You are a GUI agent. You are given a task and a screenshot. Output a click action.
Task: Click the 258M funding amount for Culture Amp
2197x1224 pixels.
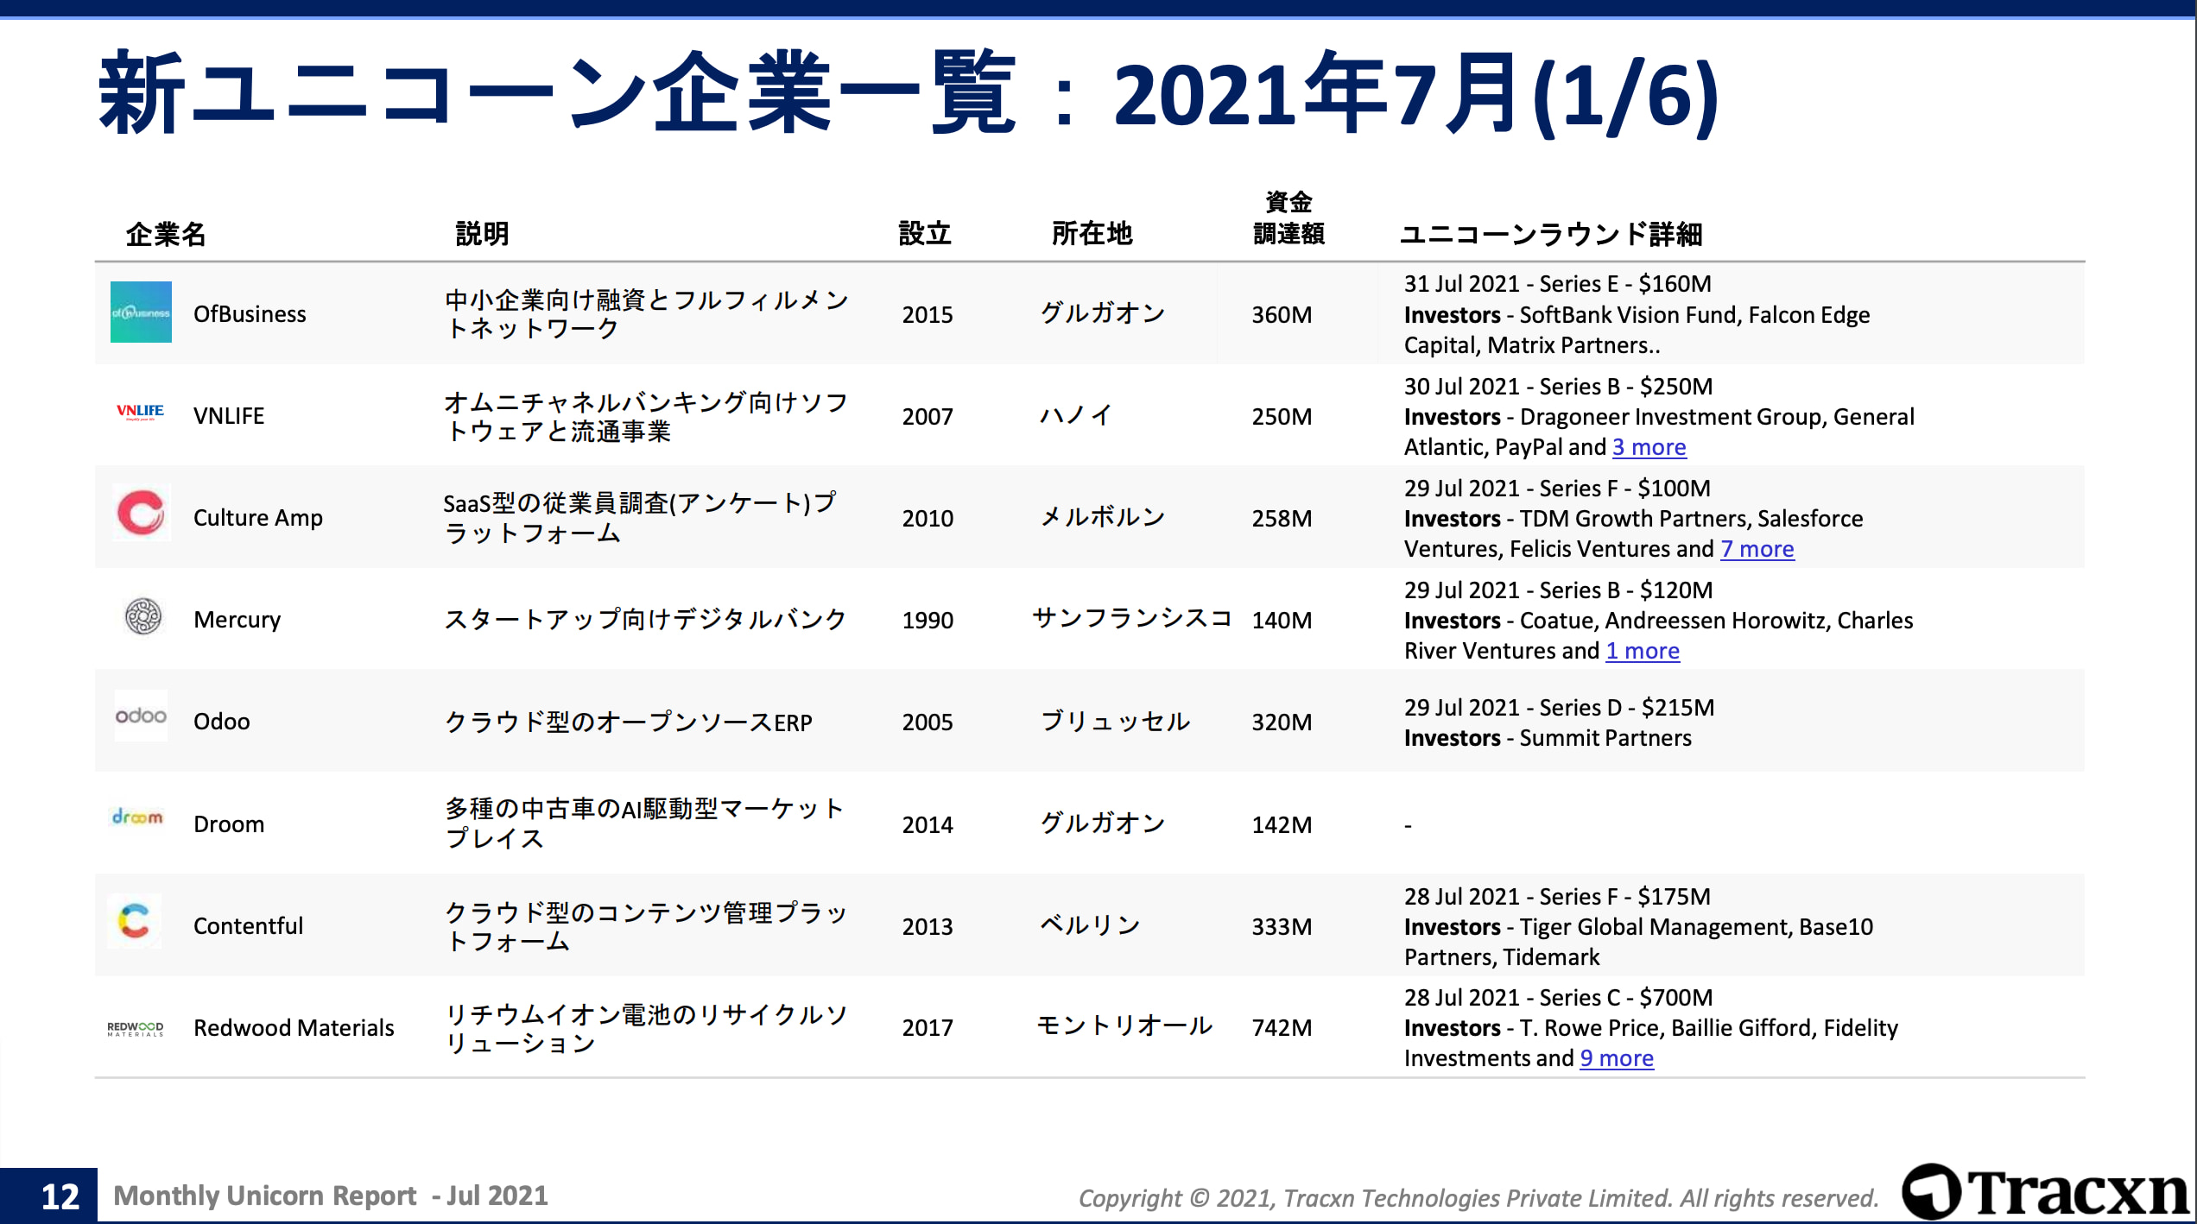1282,518
